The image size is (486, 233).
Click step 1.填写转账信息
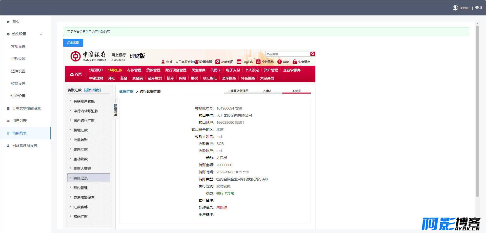(x=238, y=91)
